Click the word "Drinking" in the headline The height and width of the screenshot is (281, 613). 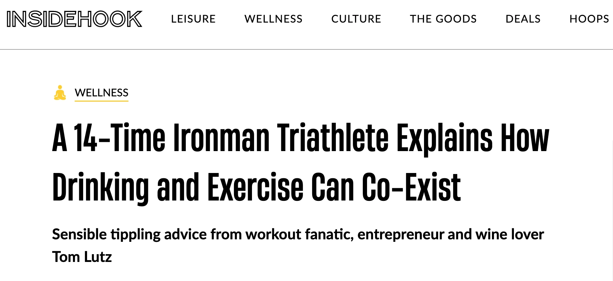tap(101, 187)
